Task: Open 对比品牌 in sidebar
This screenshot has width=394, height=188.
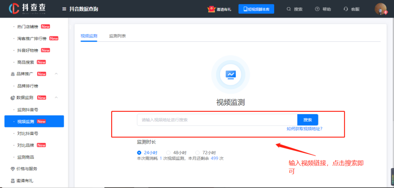Action: pos(26,145)
